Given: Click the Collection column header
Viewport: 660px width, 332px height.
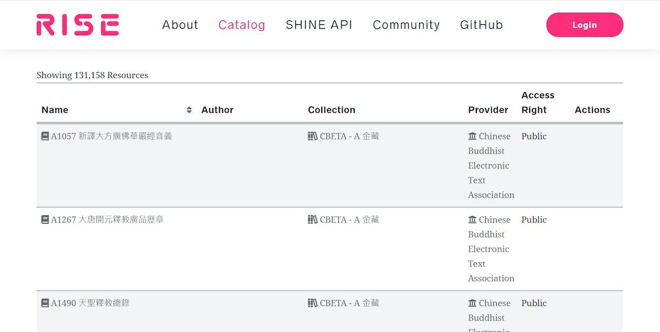Looking at the screenshot, I should pyautogui.click(x=331, y=110).
